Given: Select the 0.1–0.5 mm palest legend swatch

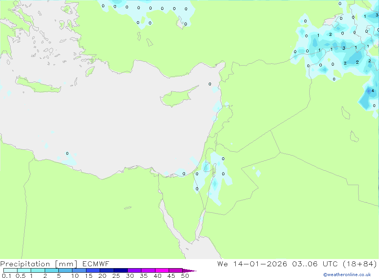Looking at the screenshot, I should [x=10, y=270].
